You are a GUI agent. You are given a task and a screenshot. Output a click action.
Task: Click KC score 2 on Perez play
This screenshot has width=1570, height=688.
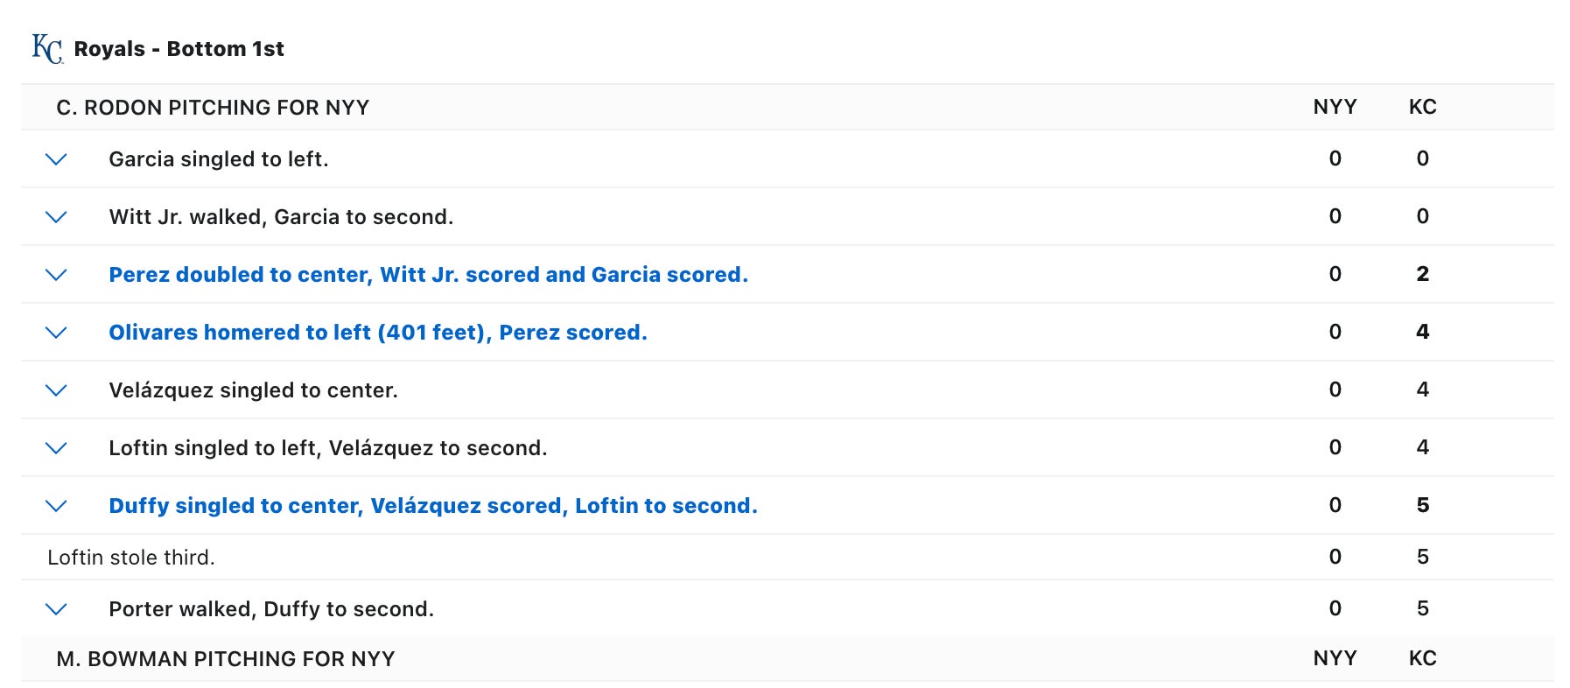1422,274
